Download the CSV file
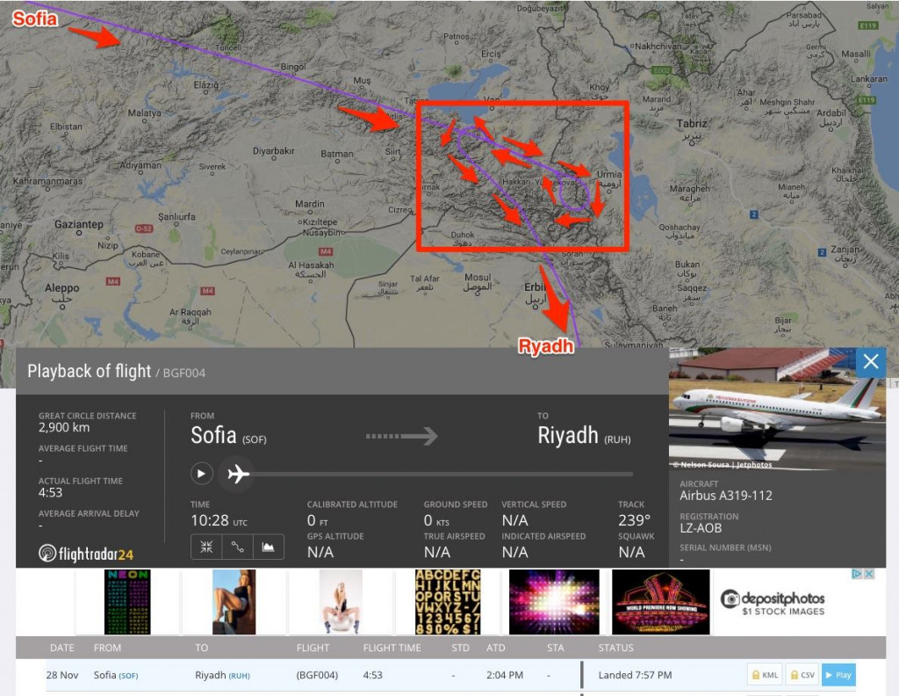This screenshot has width=899, height=696. (802, 675)
